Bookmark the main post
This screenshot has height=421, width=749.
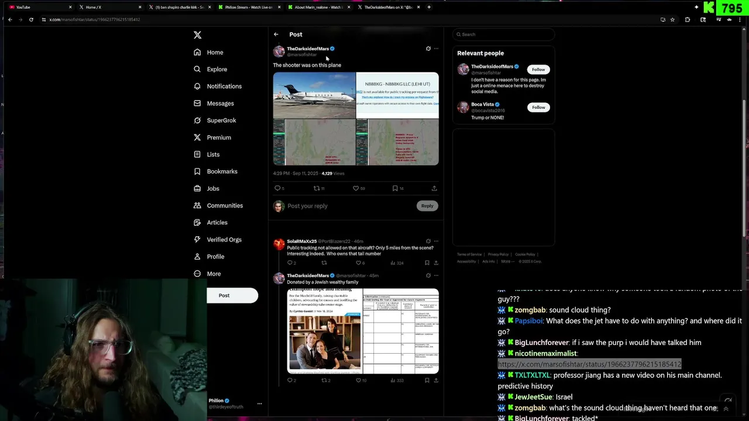(x=395, y=188)
